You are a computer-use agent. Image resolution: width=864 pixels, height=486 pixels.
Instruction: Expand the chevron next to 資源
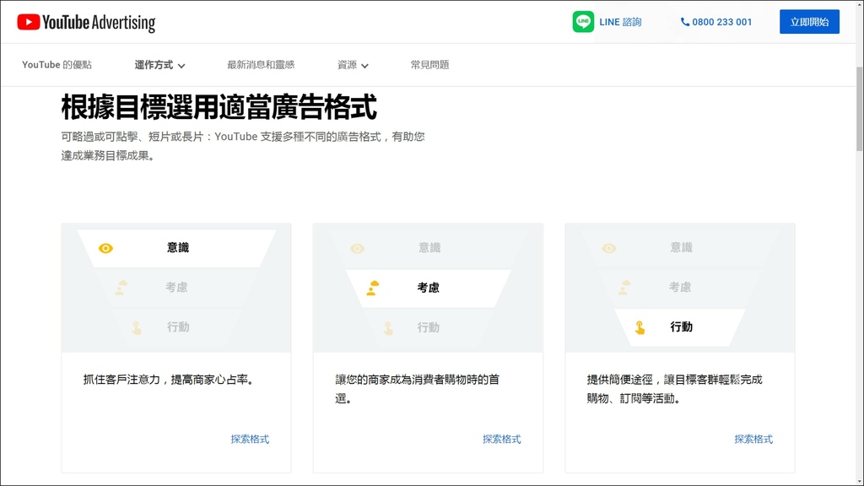(x=364, y=66)
